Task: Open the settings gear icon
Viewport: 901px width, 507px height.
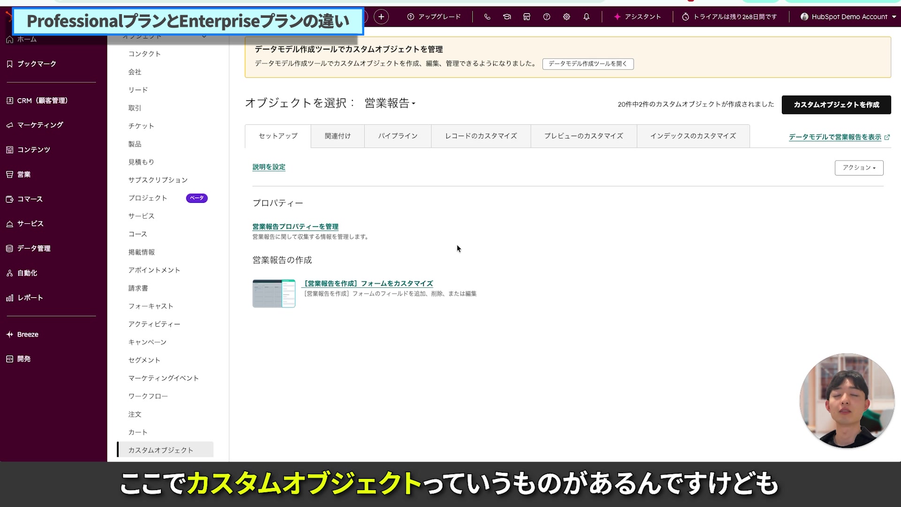Action: coord(566,17)
